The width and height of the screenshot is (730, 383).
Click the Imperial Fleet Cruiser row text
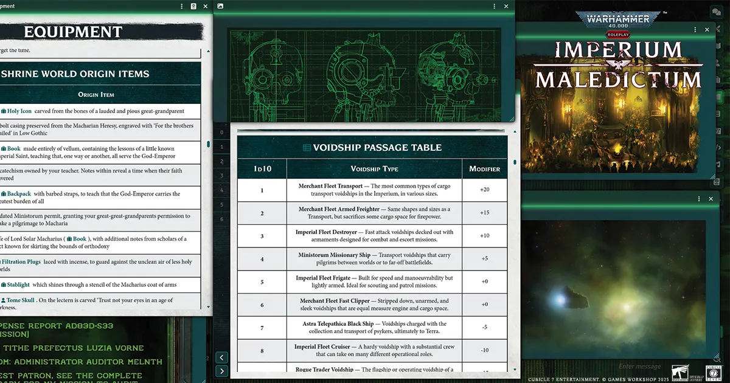coord(375,351)
